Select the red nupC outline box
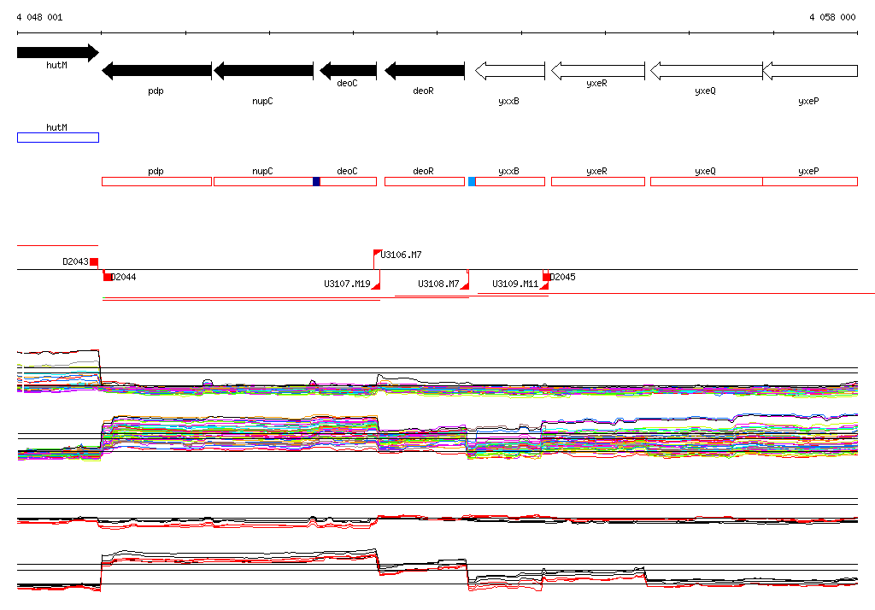Image resolution: width=875 pixels, height=610 pixels. click(263, 181)
